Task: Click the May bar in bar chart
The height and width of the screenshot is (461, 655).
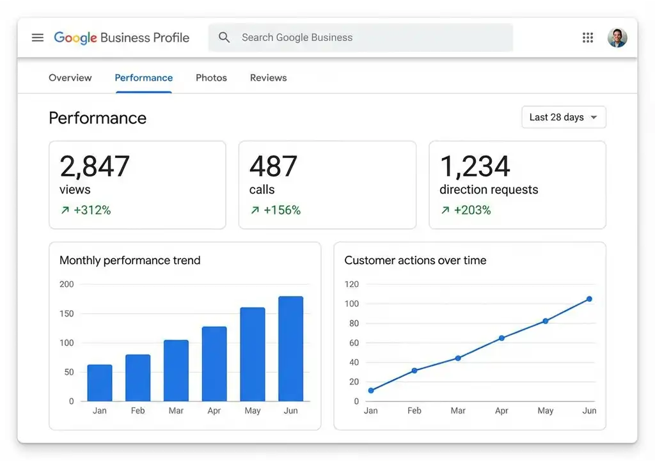Action: 252,354
